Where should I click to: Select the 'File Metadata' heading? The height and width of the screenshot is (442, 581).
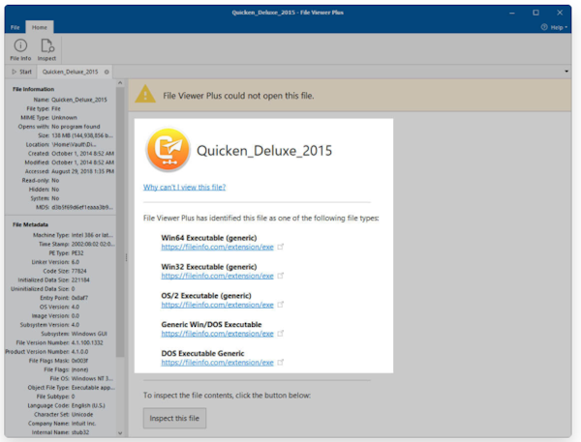pos(30,224)
